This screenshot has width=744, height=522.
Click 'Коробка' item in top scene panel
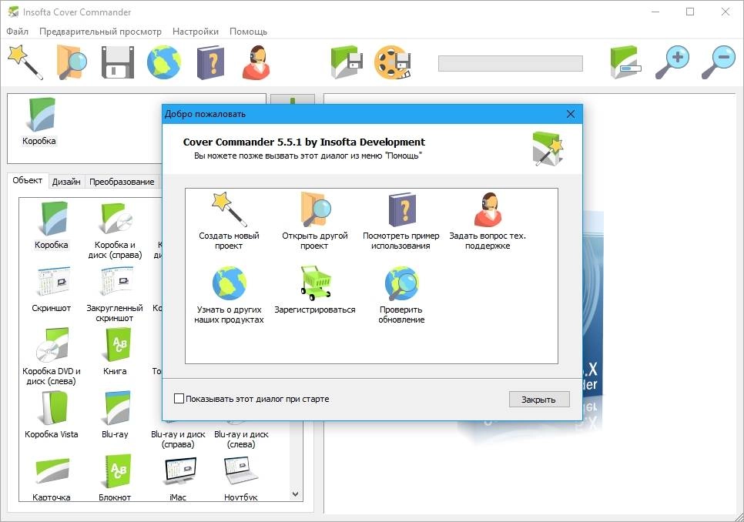(x=39, y=121)
